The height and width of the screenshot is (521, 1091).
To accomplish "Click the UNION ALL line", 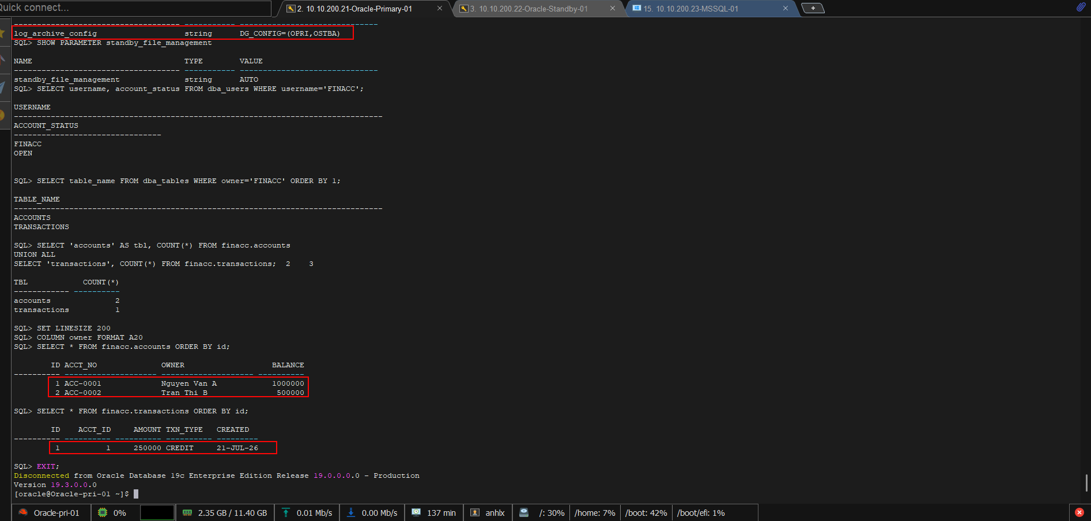I will [x=35, y=254].
